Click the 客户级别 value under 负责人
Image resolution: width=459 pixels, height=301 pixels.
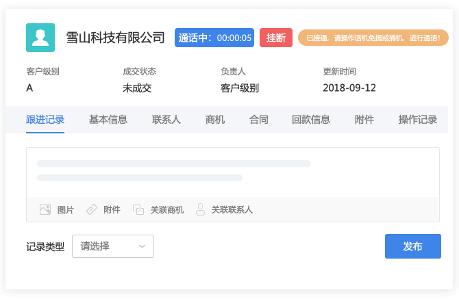240,88
